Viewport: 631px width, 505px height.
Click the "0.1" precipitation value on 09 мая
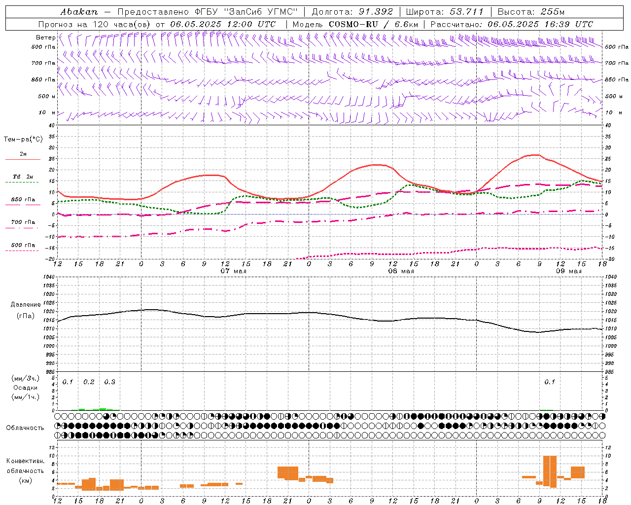click(x=550, y=382)
